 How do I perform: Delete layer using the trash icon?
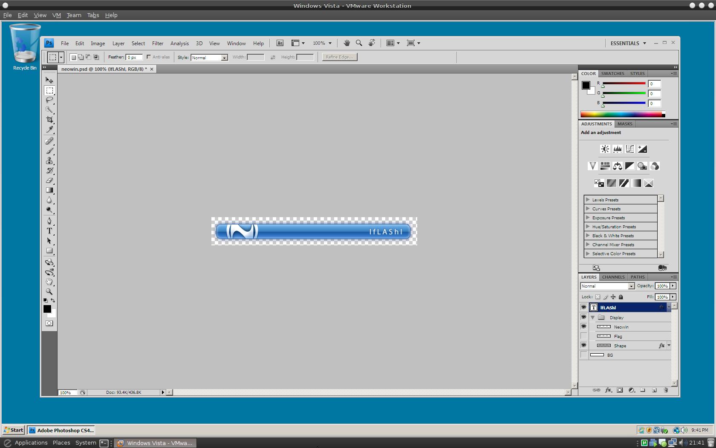[666, 390]
